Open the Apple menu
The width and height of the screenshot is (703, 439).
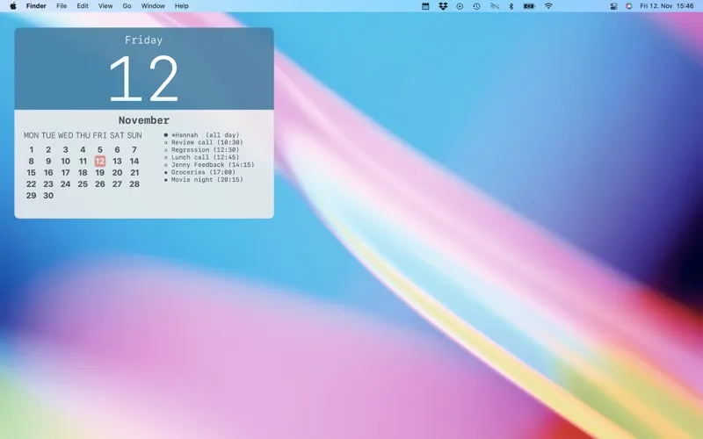(x=13, y=6)
